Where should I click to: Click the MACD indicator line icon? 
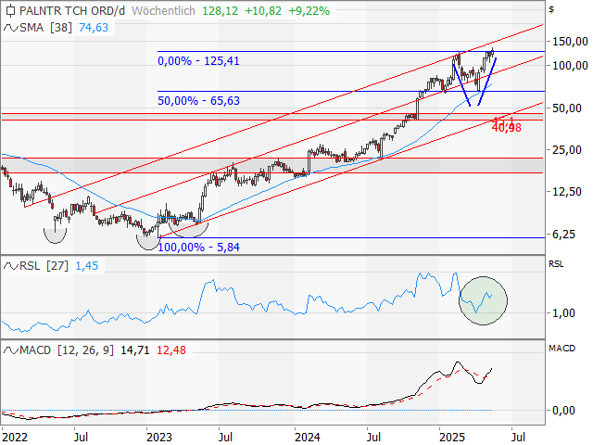click(10, 350)
